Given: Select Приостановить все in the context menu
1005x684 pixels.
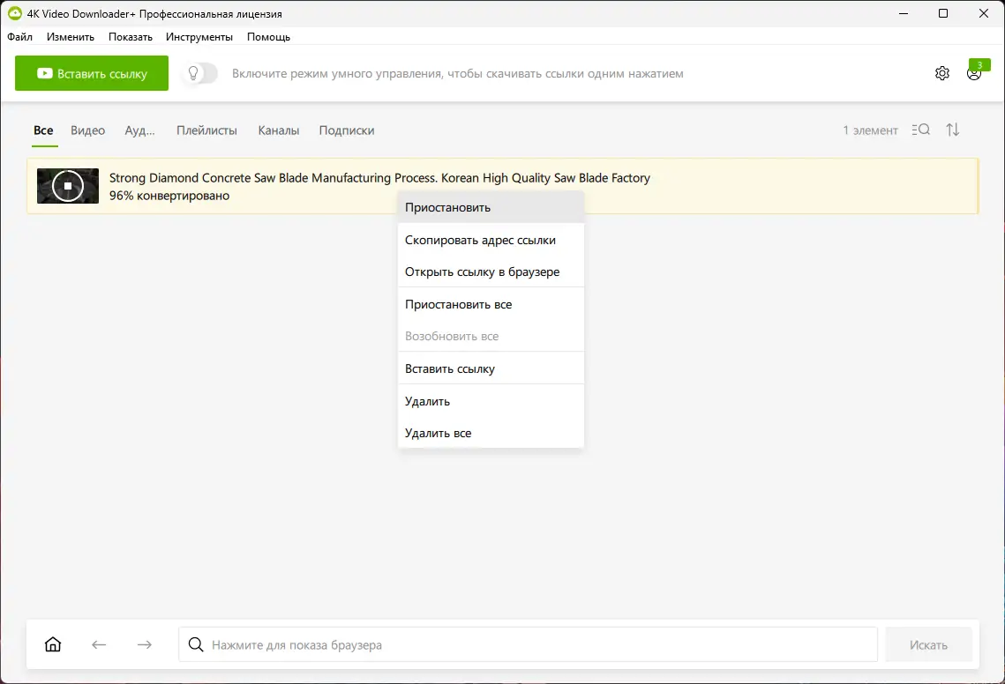Looking at the screenshot, I should pos(458,303).
